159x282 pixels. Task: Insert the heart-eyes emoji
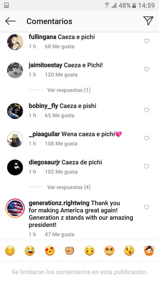tap(50, 251)
